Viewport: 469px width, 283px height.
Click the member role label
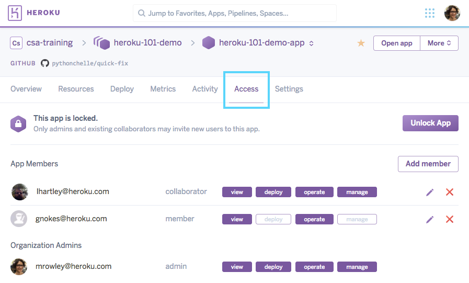(180, 219)
